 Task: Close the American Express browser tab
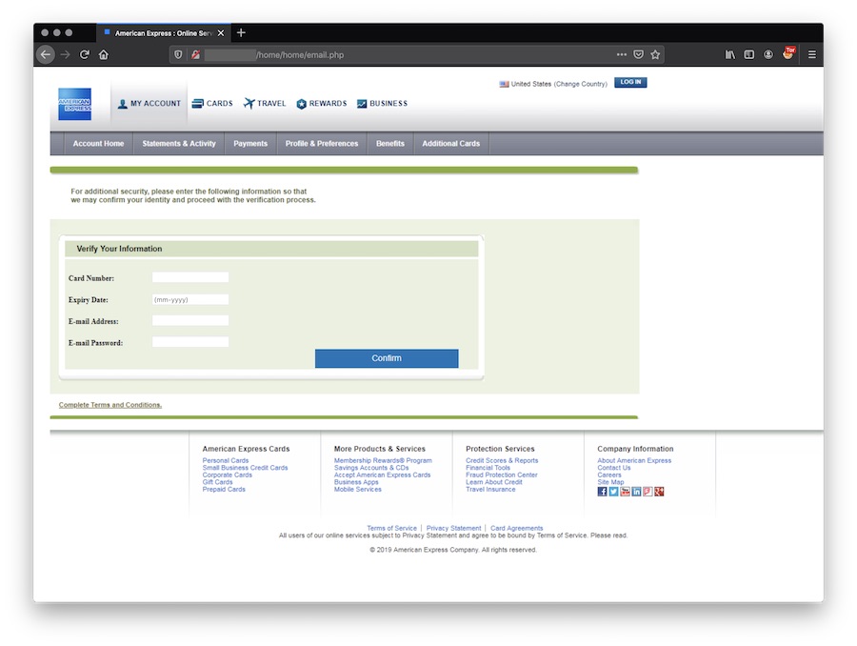click(221, 32)
